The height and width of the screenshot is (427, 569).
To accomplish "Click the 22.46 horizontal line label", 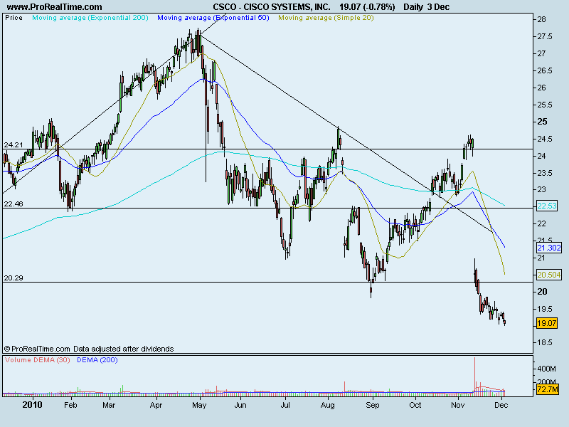I will point(13,204).
